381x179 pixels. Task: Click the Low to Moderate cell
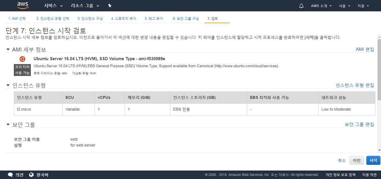point(347,109)
